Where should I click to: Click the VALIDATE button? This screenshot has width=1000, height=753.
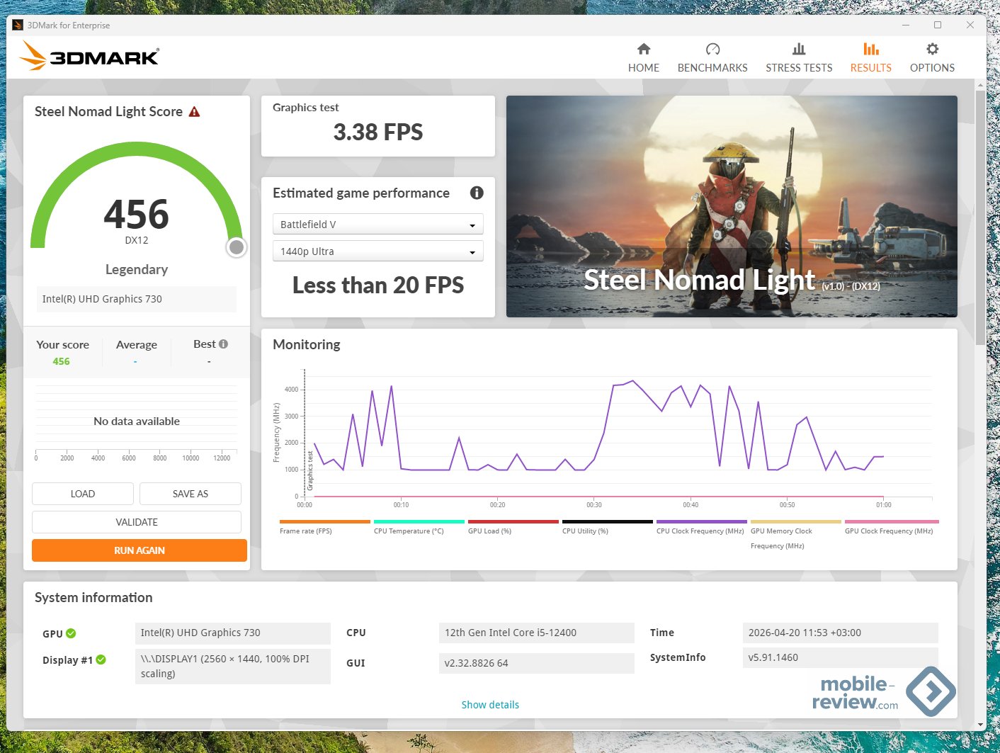pyautogui.click(x=137, y=522)
